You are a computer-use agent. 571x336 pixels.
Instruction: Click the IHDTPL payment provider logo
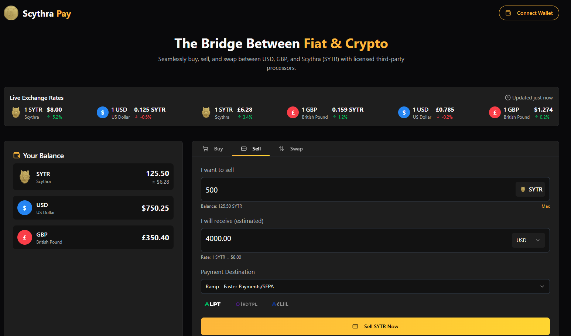click(x=247, y=304)
